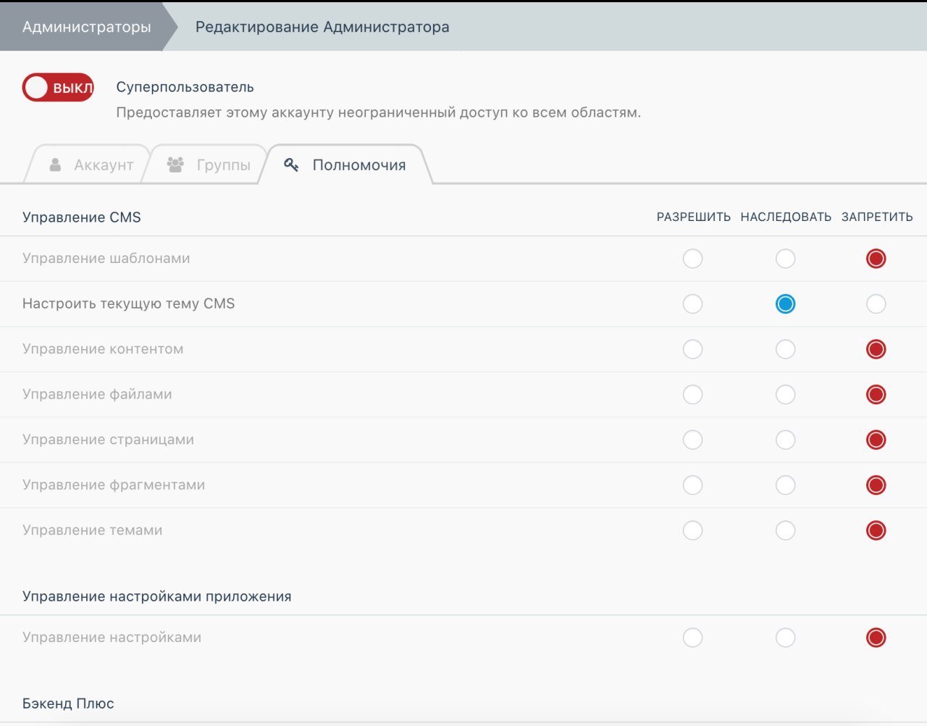Set Управление файлами to Наследовать
Image resolution: width=927 pixels, height=726 pixels.
(785, 395)
